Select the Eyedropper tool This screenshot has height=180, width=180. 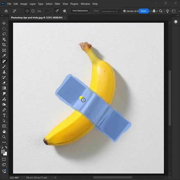[x=4, y=56]
